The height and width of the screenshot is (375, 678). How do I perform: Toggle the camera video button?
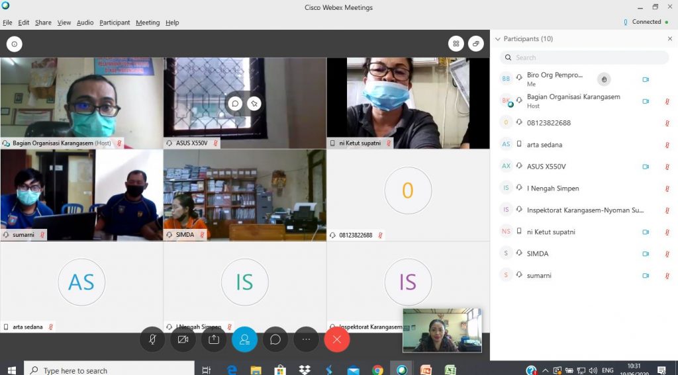pyautogui.click(x=183, y=339)
